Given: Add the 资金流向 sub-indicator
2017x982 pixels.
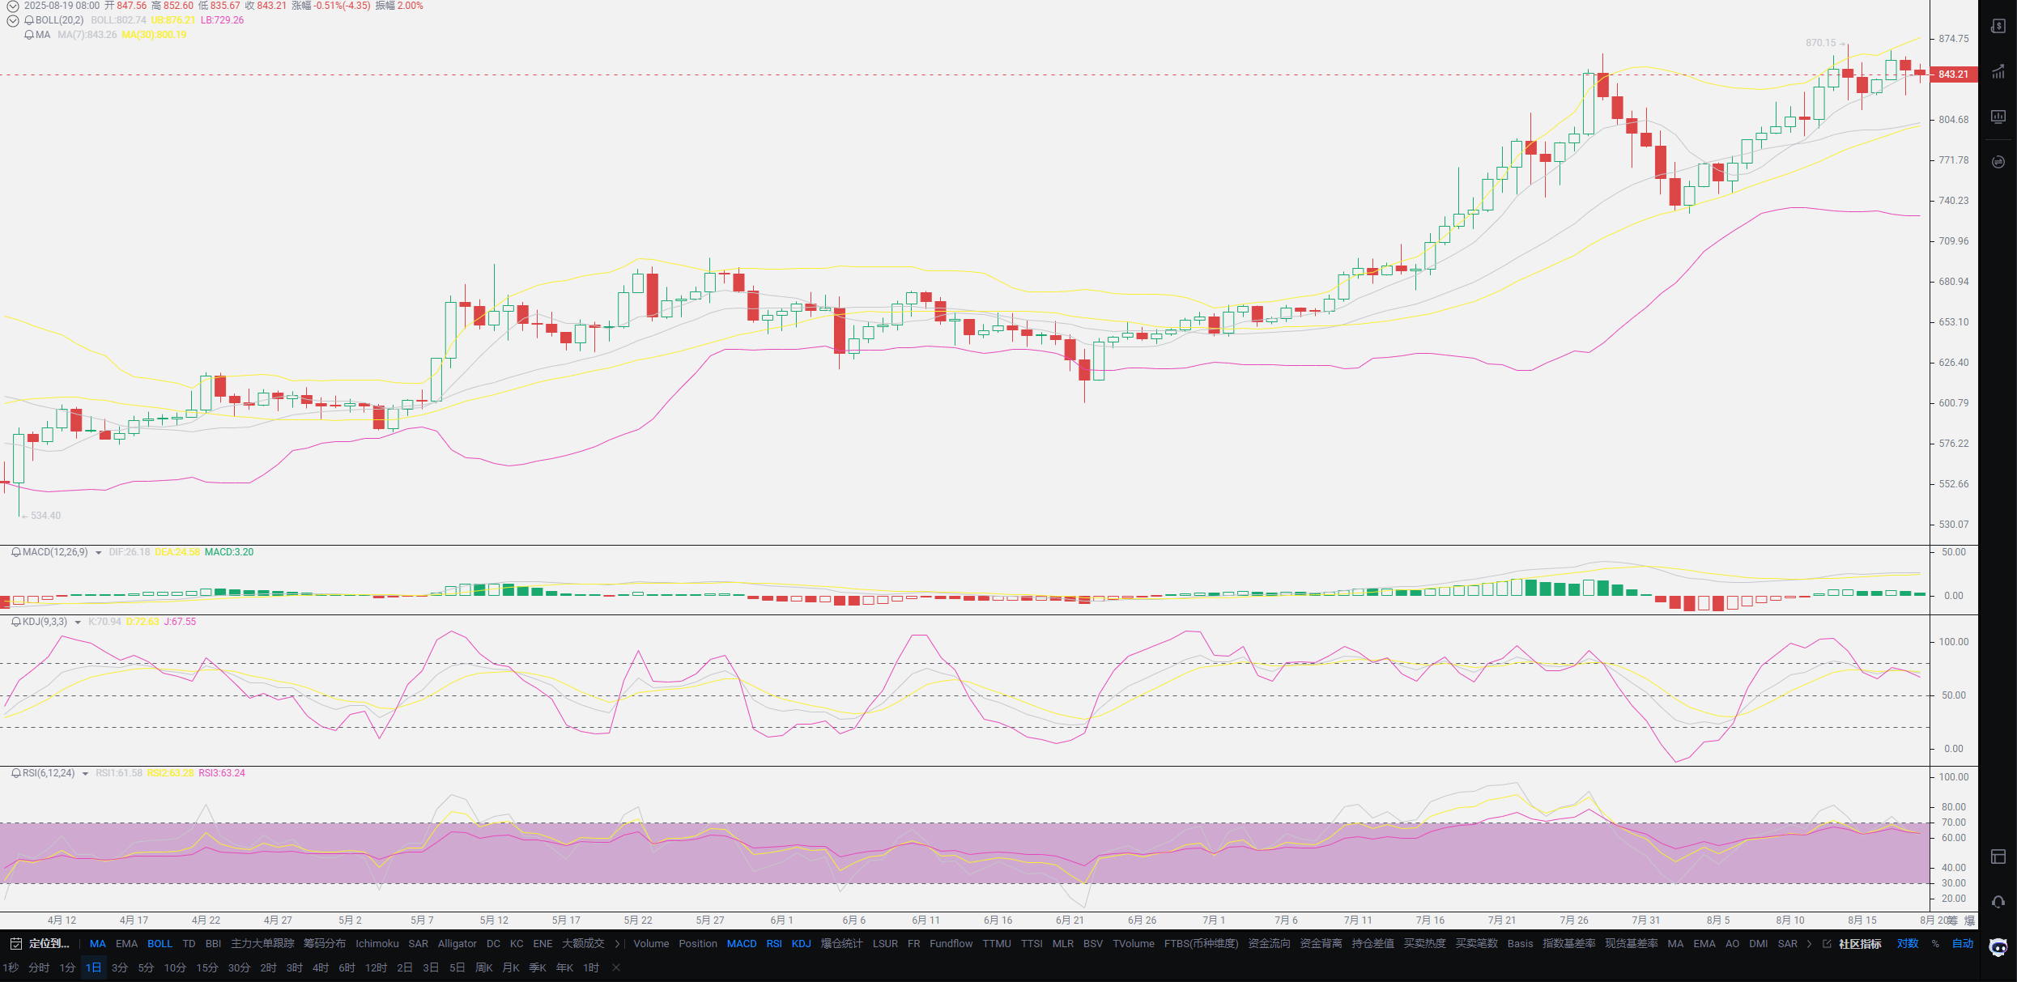Looking at the screenshot, I should click(x=1269, y=944).
